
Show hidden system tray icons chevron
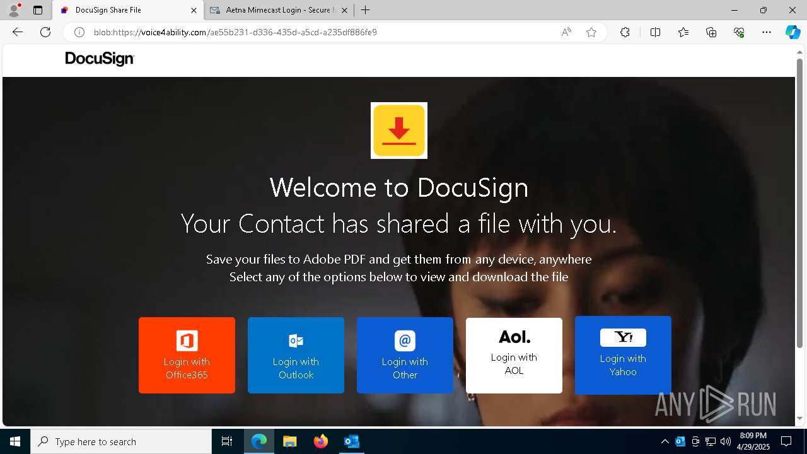click(x=665, y=441)
